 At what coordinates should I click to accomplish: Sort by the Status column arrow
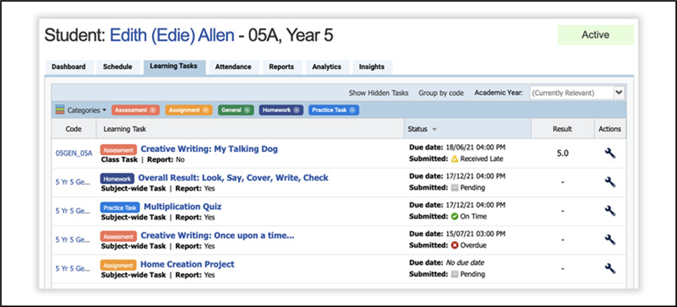434,130
